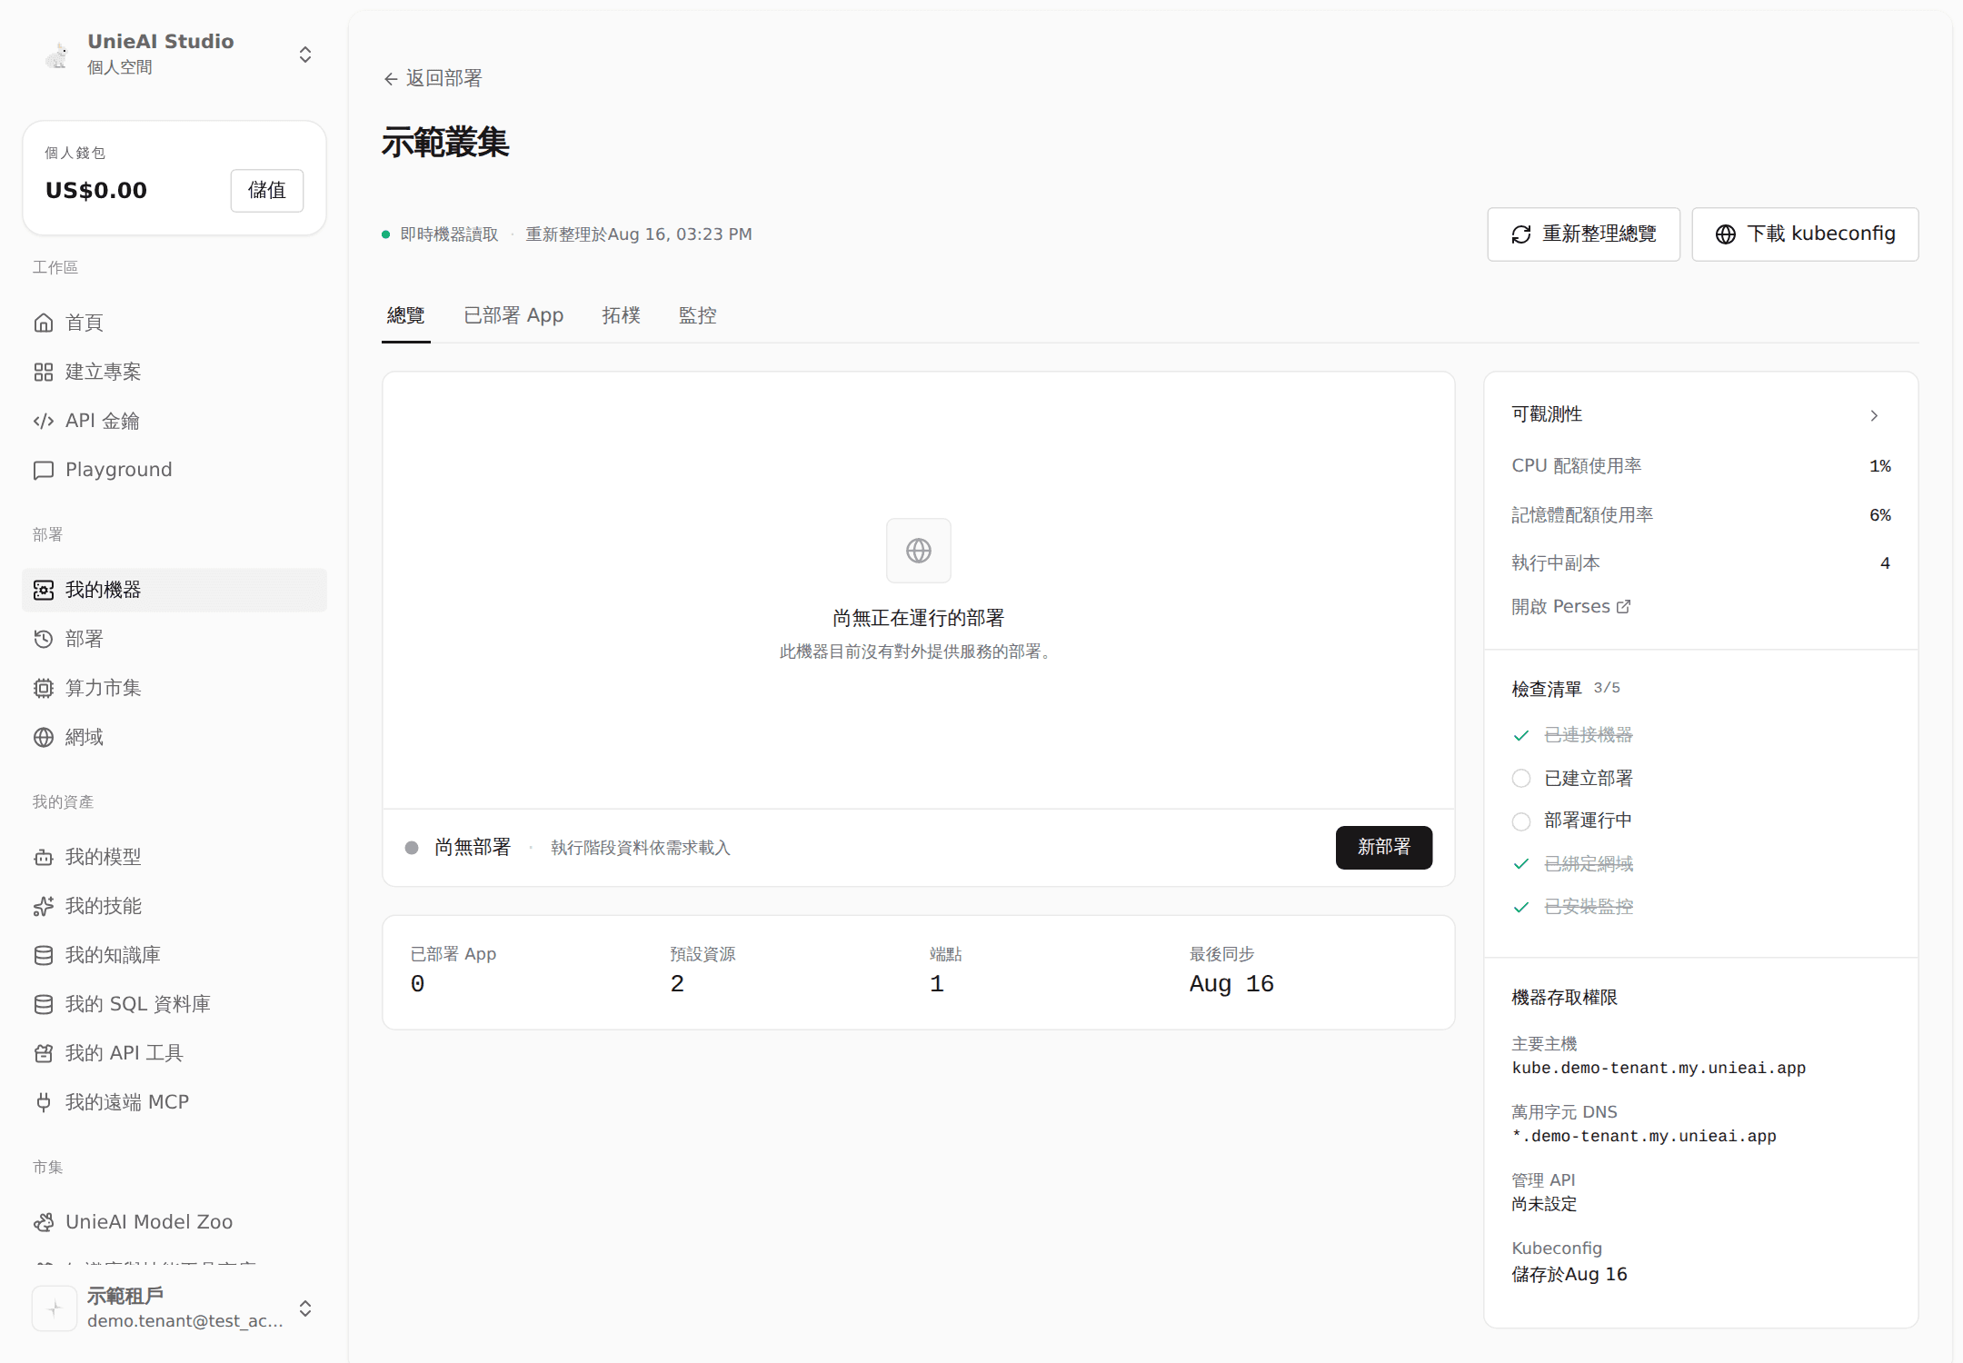Open 網域 globe icon in sidebar
The image size is (1963, 1363).
[44, 737]
